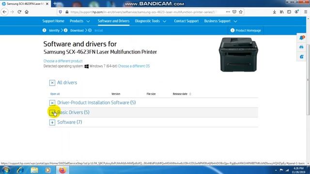Click the Save to Pocket icon
The image size is (310, 174).
pyautogui.click(x=234, y=12)
